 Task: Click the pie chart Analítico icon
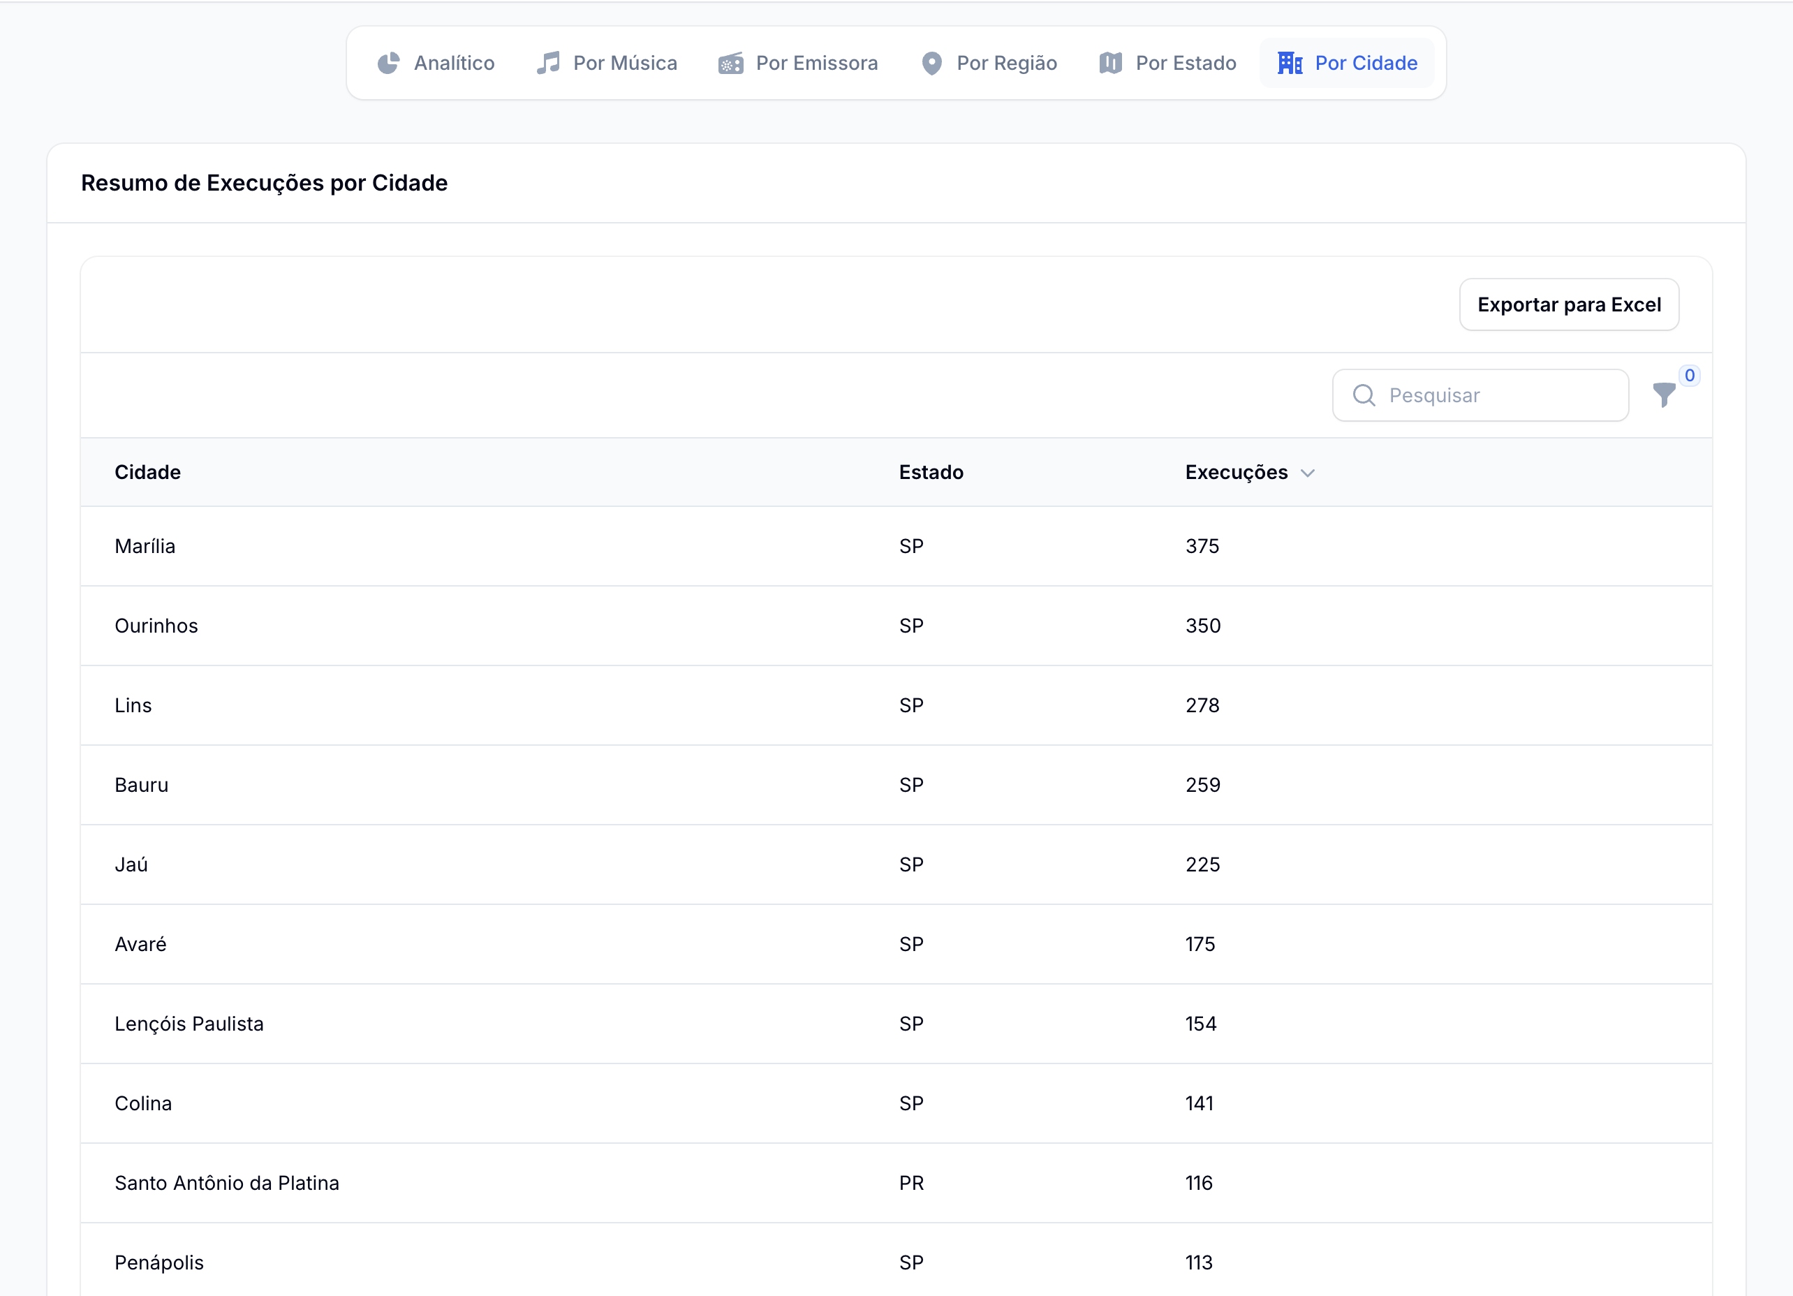pos(388,64)
